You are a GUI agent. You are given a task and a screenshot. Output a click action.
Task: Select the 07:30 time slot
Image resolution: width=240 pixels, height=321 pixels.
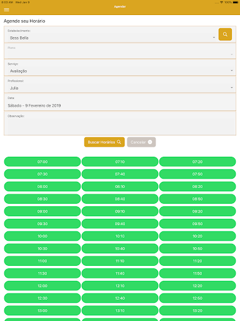click(x=42, y=174)
